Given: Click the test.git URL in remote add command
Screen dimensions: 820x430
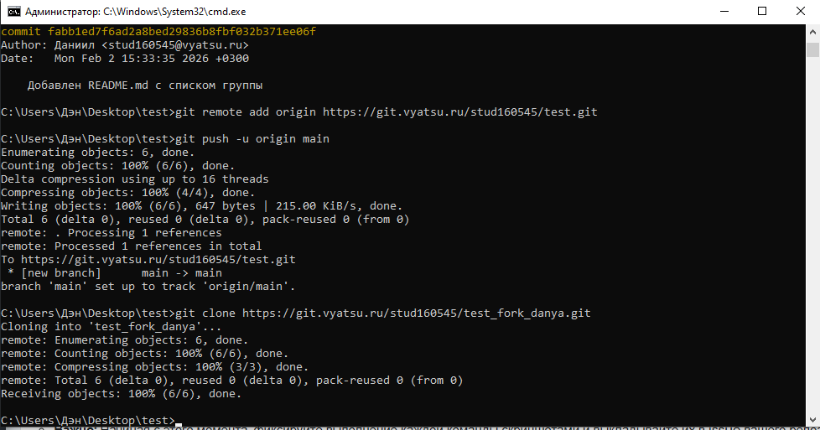Looking at the screenshot, I should click(459, 112).
